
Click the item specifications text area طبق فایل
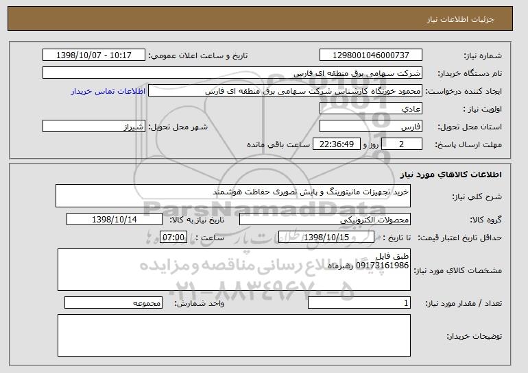click(x=234, y=270)
